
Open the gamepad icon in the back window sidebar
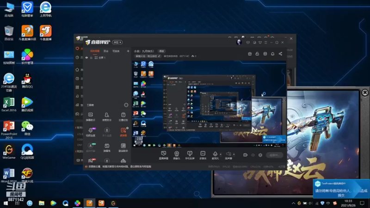pyautogui.click(x=77, y=114)
